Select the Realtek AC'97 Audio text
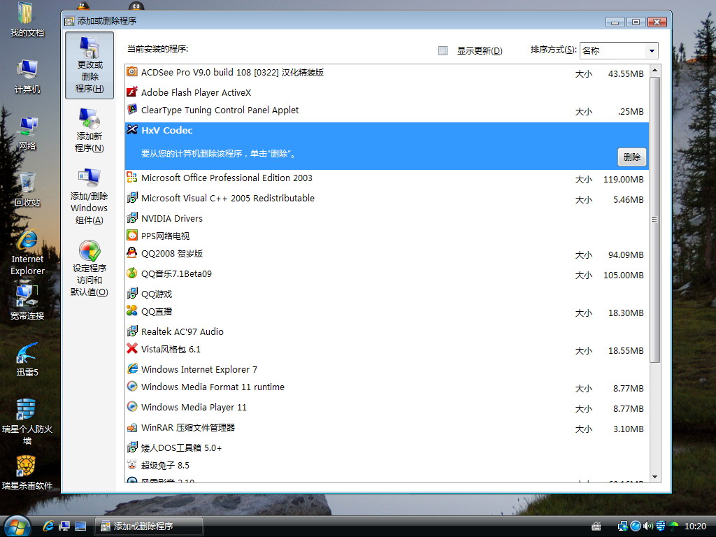716x537 pixels. click(182, 332)
